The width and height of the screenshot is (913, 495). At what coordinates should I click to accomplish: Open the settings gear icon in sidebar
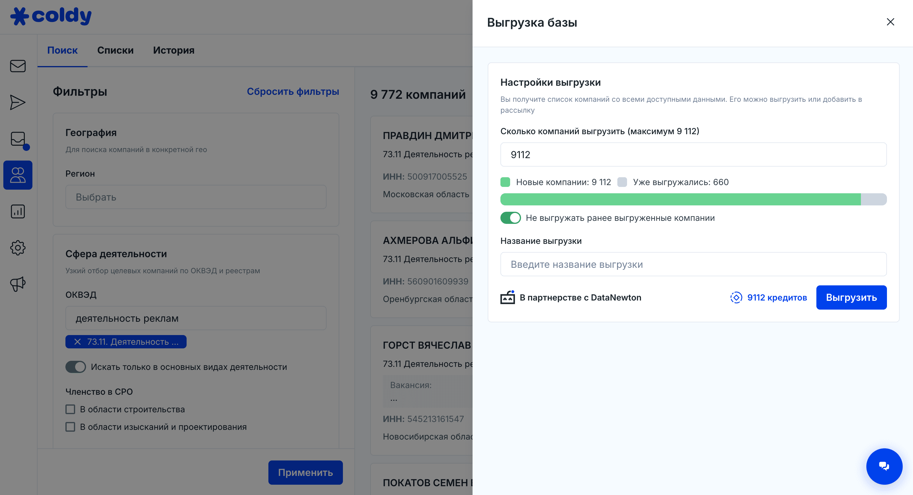pyautogui.click(x=18, y=248)
